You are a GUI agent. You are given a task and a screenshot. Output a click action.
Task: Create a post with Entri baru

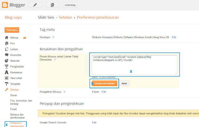point(12,30)
